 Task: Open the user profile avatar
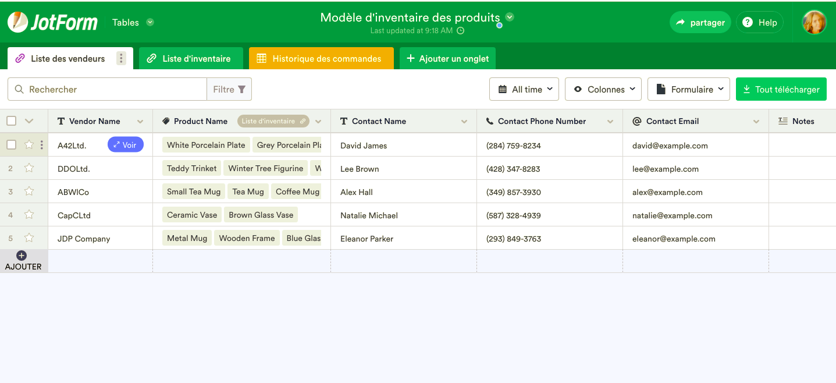814,22
